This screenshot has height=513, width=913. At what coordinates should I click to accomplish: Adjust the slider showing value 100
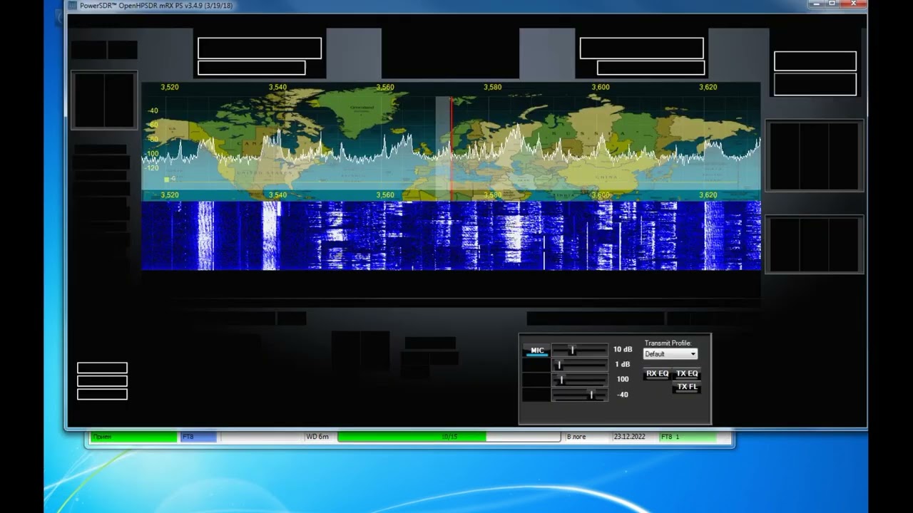(580, 380)
